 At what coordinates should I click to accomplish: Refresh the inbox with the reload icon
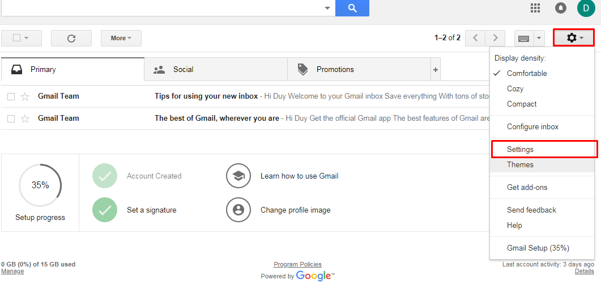[71, 38]
